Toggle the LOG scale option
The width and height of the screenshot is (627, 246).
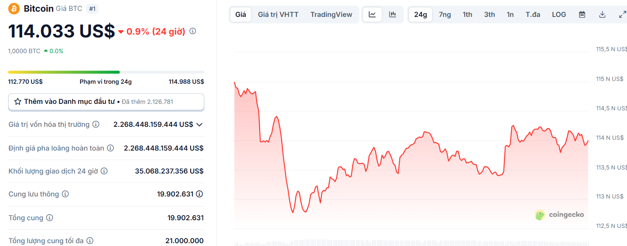point(559,14)
